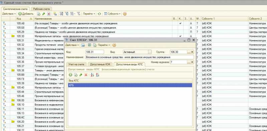
Task: Click the hierarchical view icon in main toolbar
Action: [x=61, y=14]
